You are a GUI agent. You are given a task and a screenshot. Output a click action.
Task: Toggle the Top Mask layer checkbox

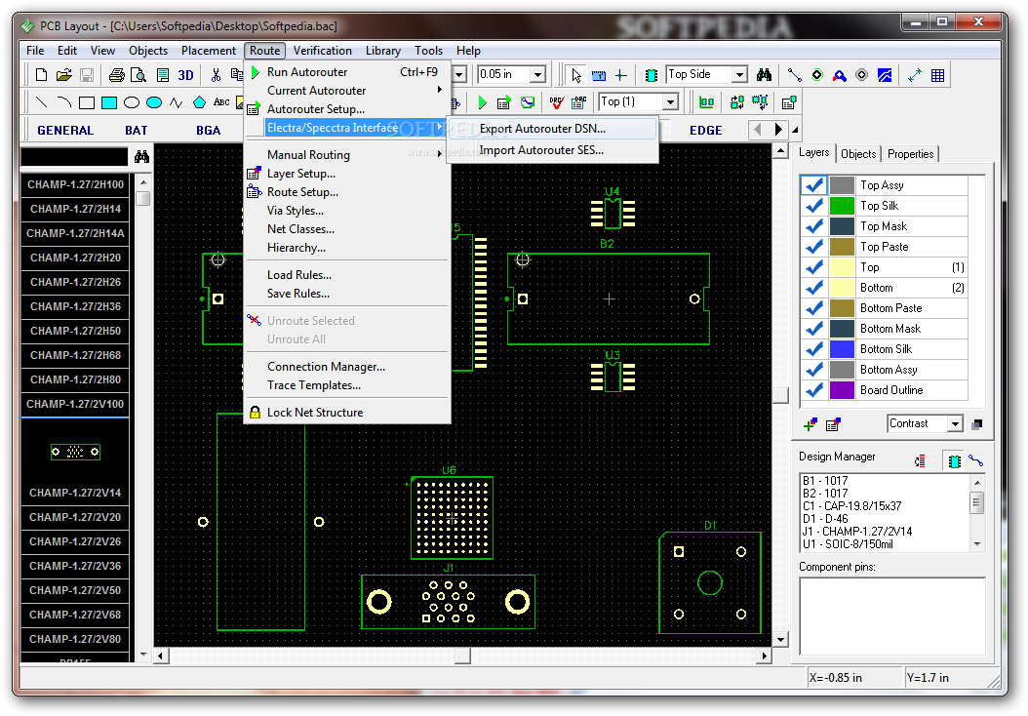pos(814,226)
